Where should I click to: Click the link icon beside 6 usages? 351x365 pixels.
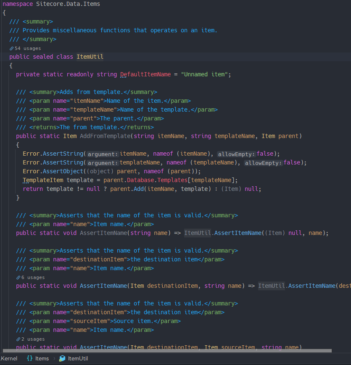(x=18, y=277)
